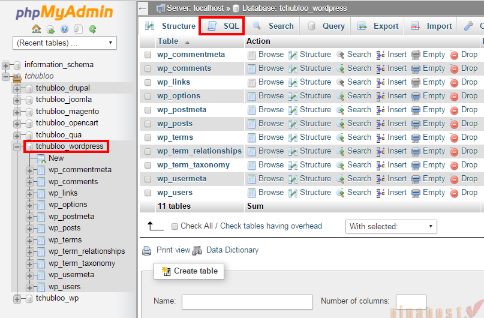Click Server: localhost breadcrumb link

[195, 8]
